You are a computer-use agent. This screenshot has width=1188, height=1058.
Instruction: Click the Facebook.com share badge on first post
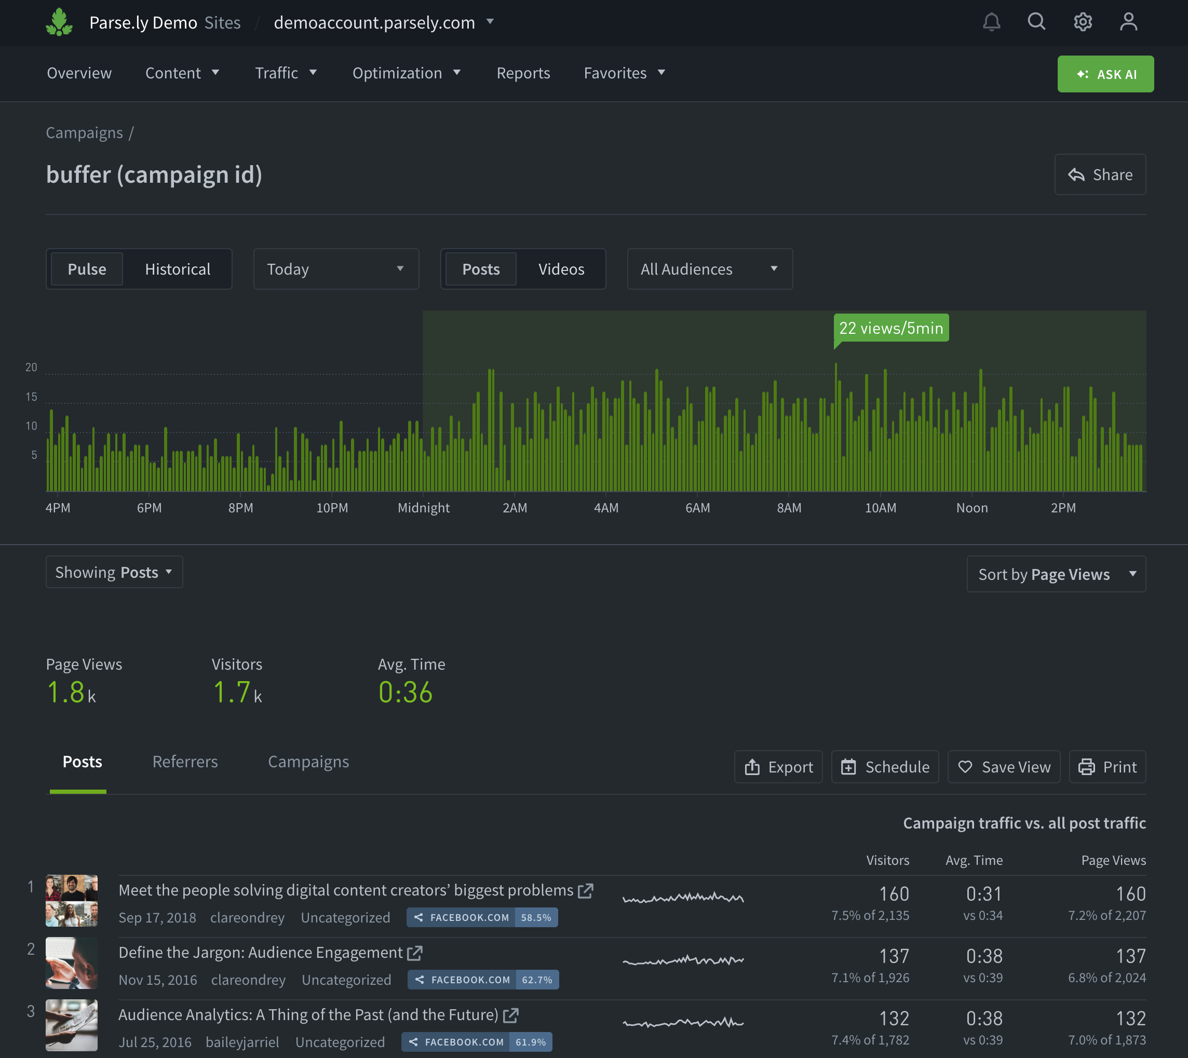(x=481, y=917)
